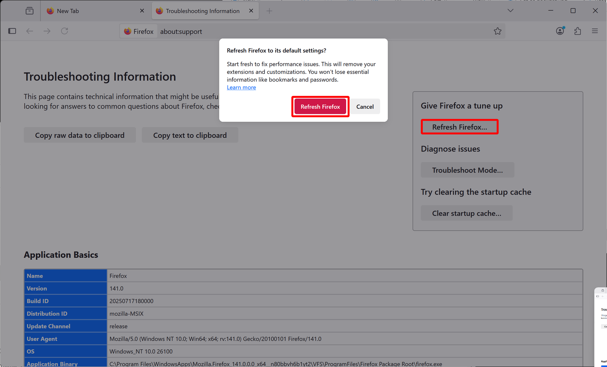Open the list all tabs dropdown chevron

(510, 11)
